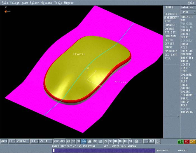
Task: Click the BR toolbar button
Action: [95, 142]
